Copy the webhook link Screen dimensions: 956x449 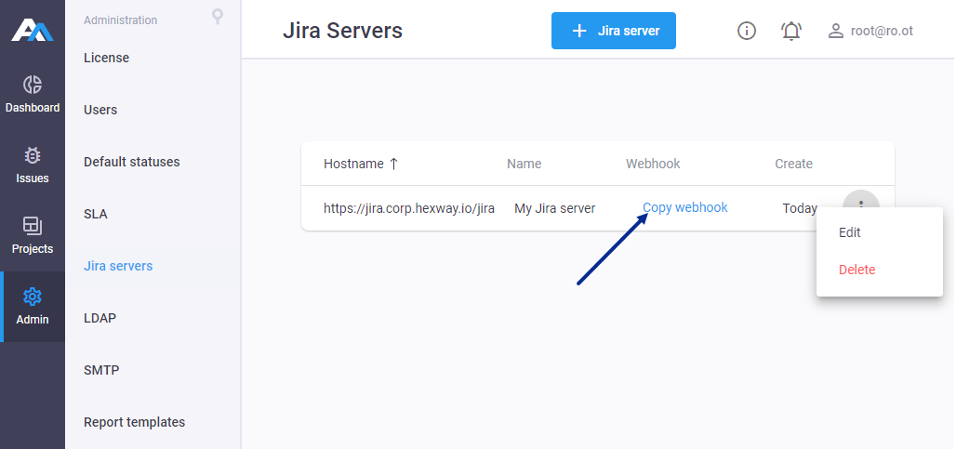pos(684,207)
